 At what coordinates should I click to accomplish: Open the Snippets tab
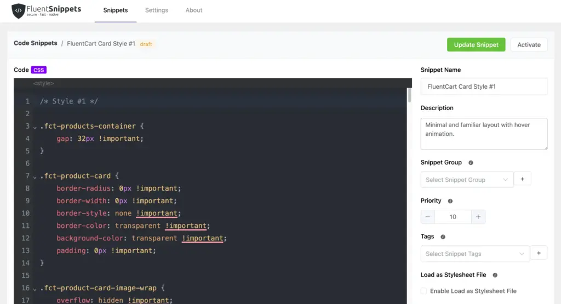click(115, 10)
